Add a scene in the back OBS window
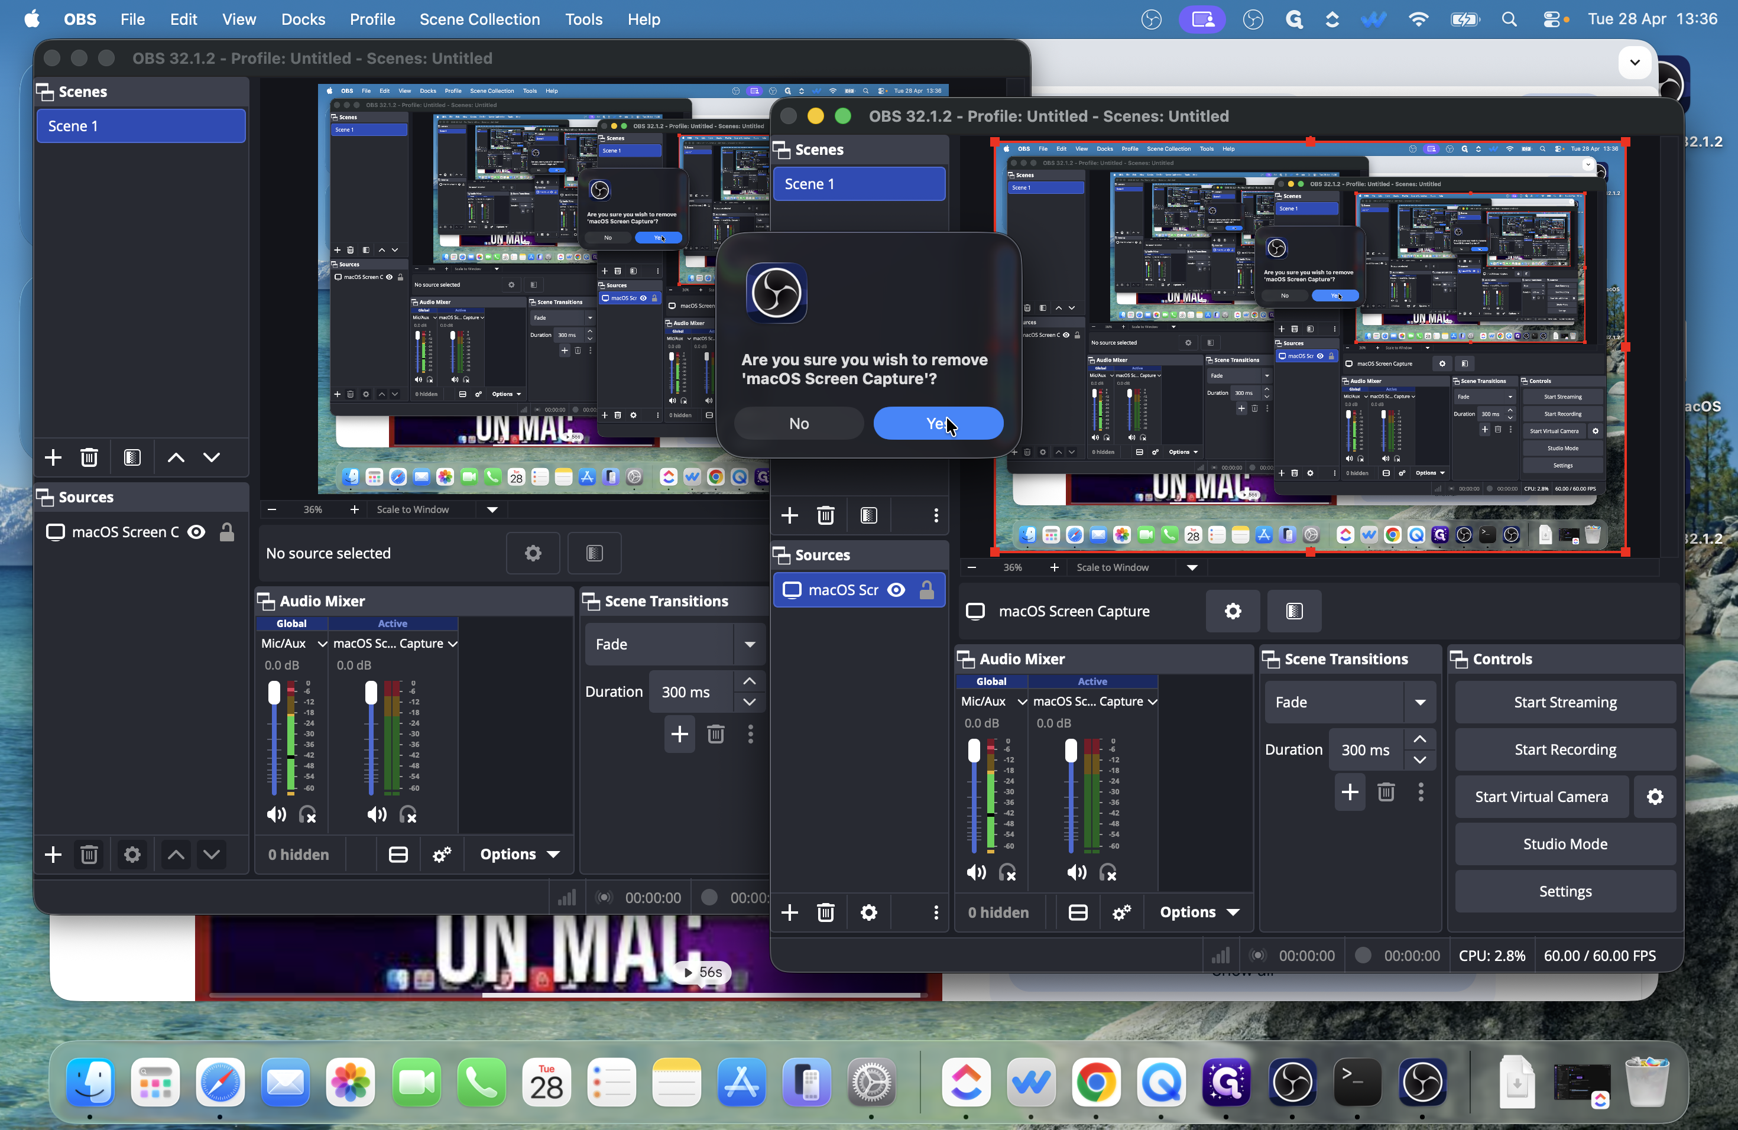 pyautogui.click(x=53, y=457)
